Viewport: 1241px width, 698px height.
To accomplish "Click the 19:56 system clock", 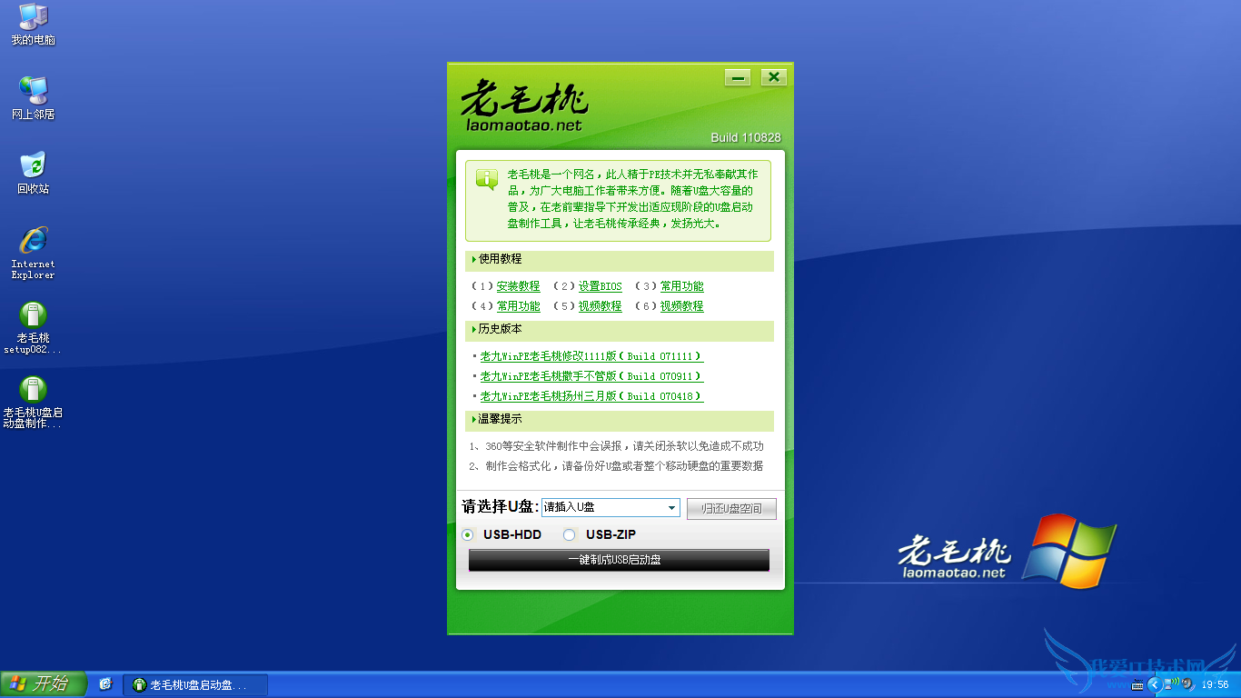I will click(1216, 684).
